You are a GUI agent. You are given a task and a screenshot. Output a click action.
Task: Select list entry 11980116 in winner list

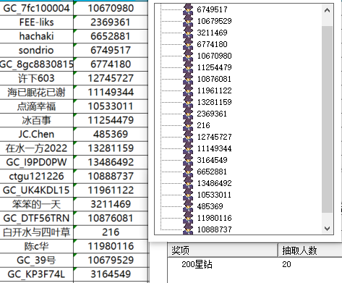[x=214, y=218]
